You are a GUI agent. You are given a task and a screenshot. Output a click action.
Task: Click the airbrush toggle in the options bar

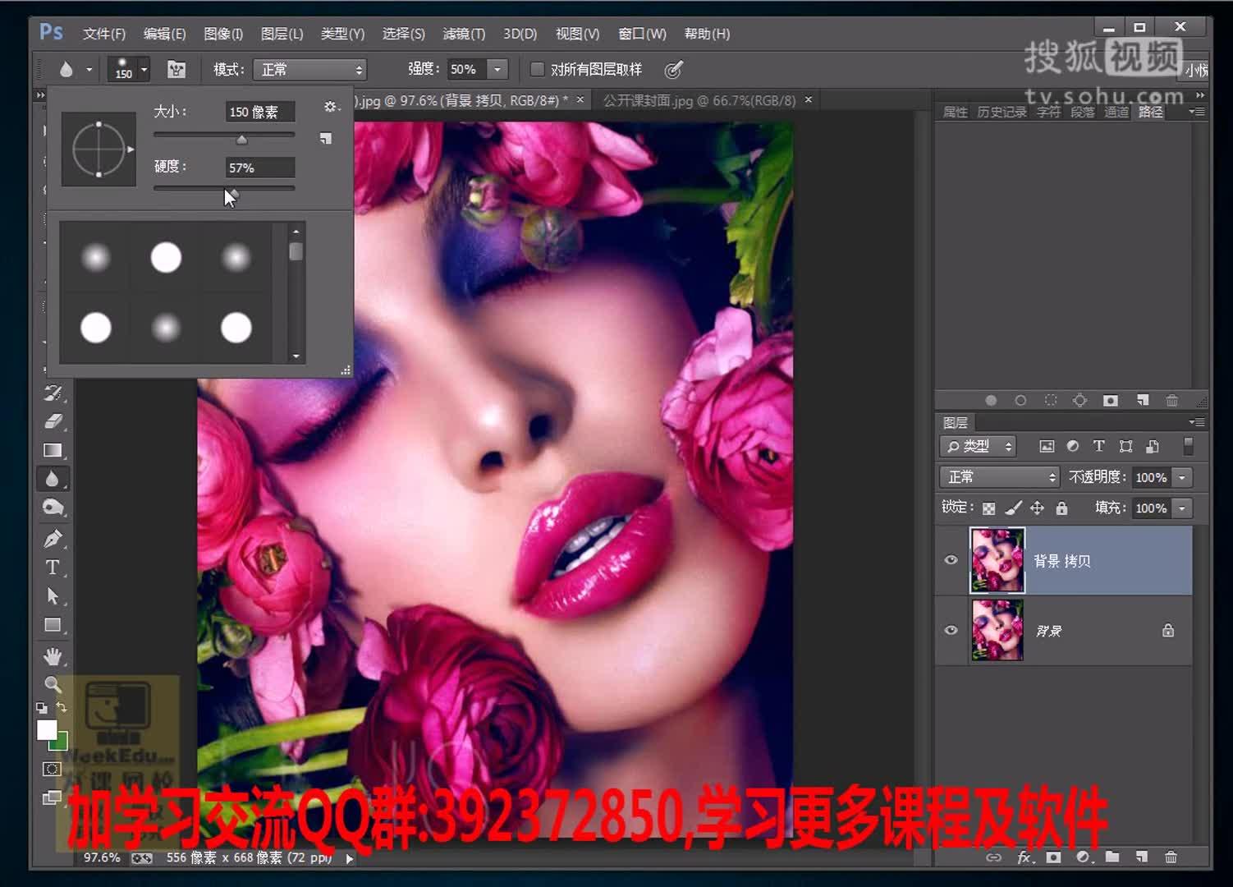tap(674, 69)
